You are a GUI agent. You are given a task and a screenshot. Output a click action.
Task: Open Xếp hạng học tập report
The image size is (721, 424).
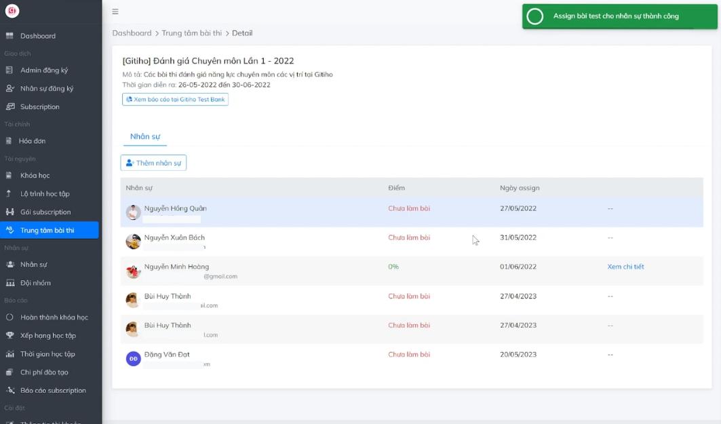[x=47, y=336]
